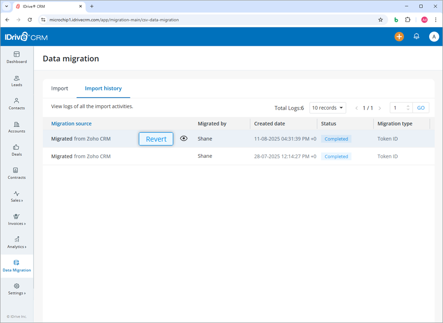Screen dimensions: 443x323
Task: Expand the Settings menu
Action: (16, 290)
